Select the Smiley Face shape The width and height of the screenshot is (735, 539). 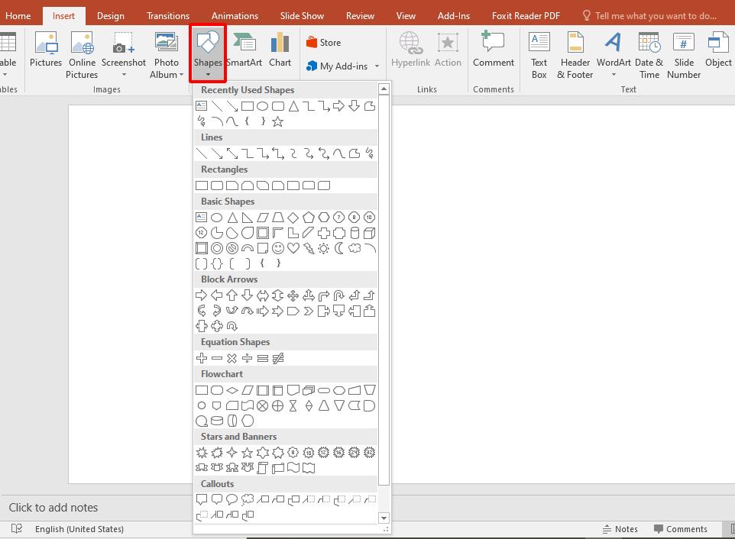(278, 248)
